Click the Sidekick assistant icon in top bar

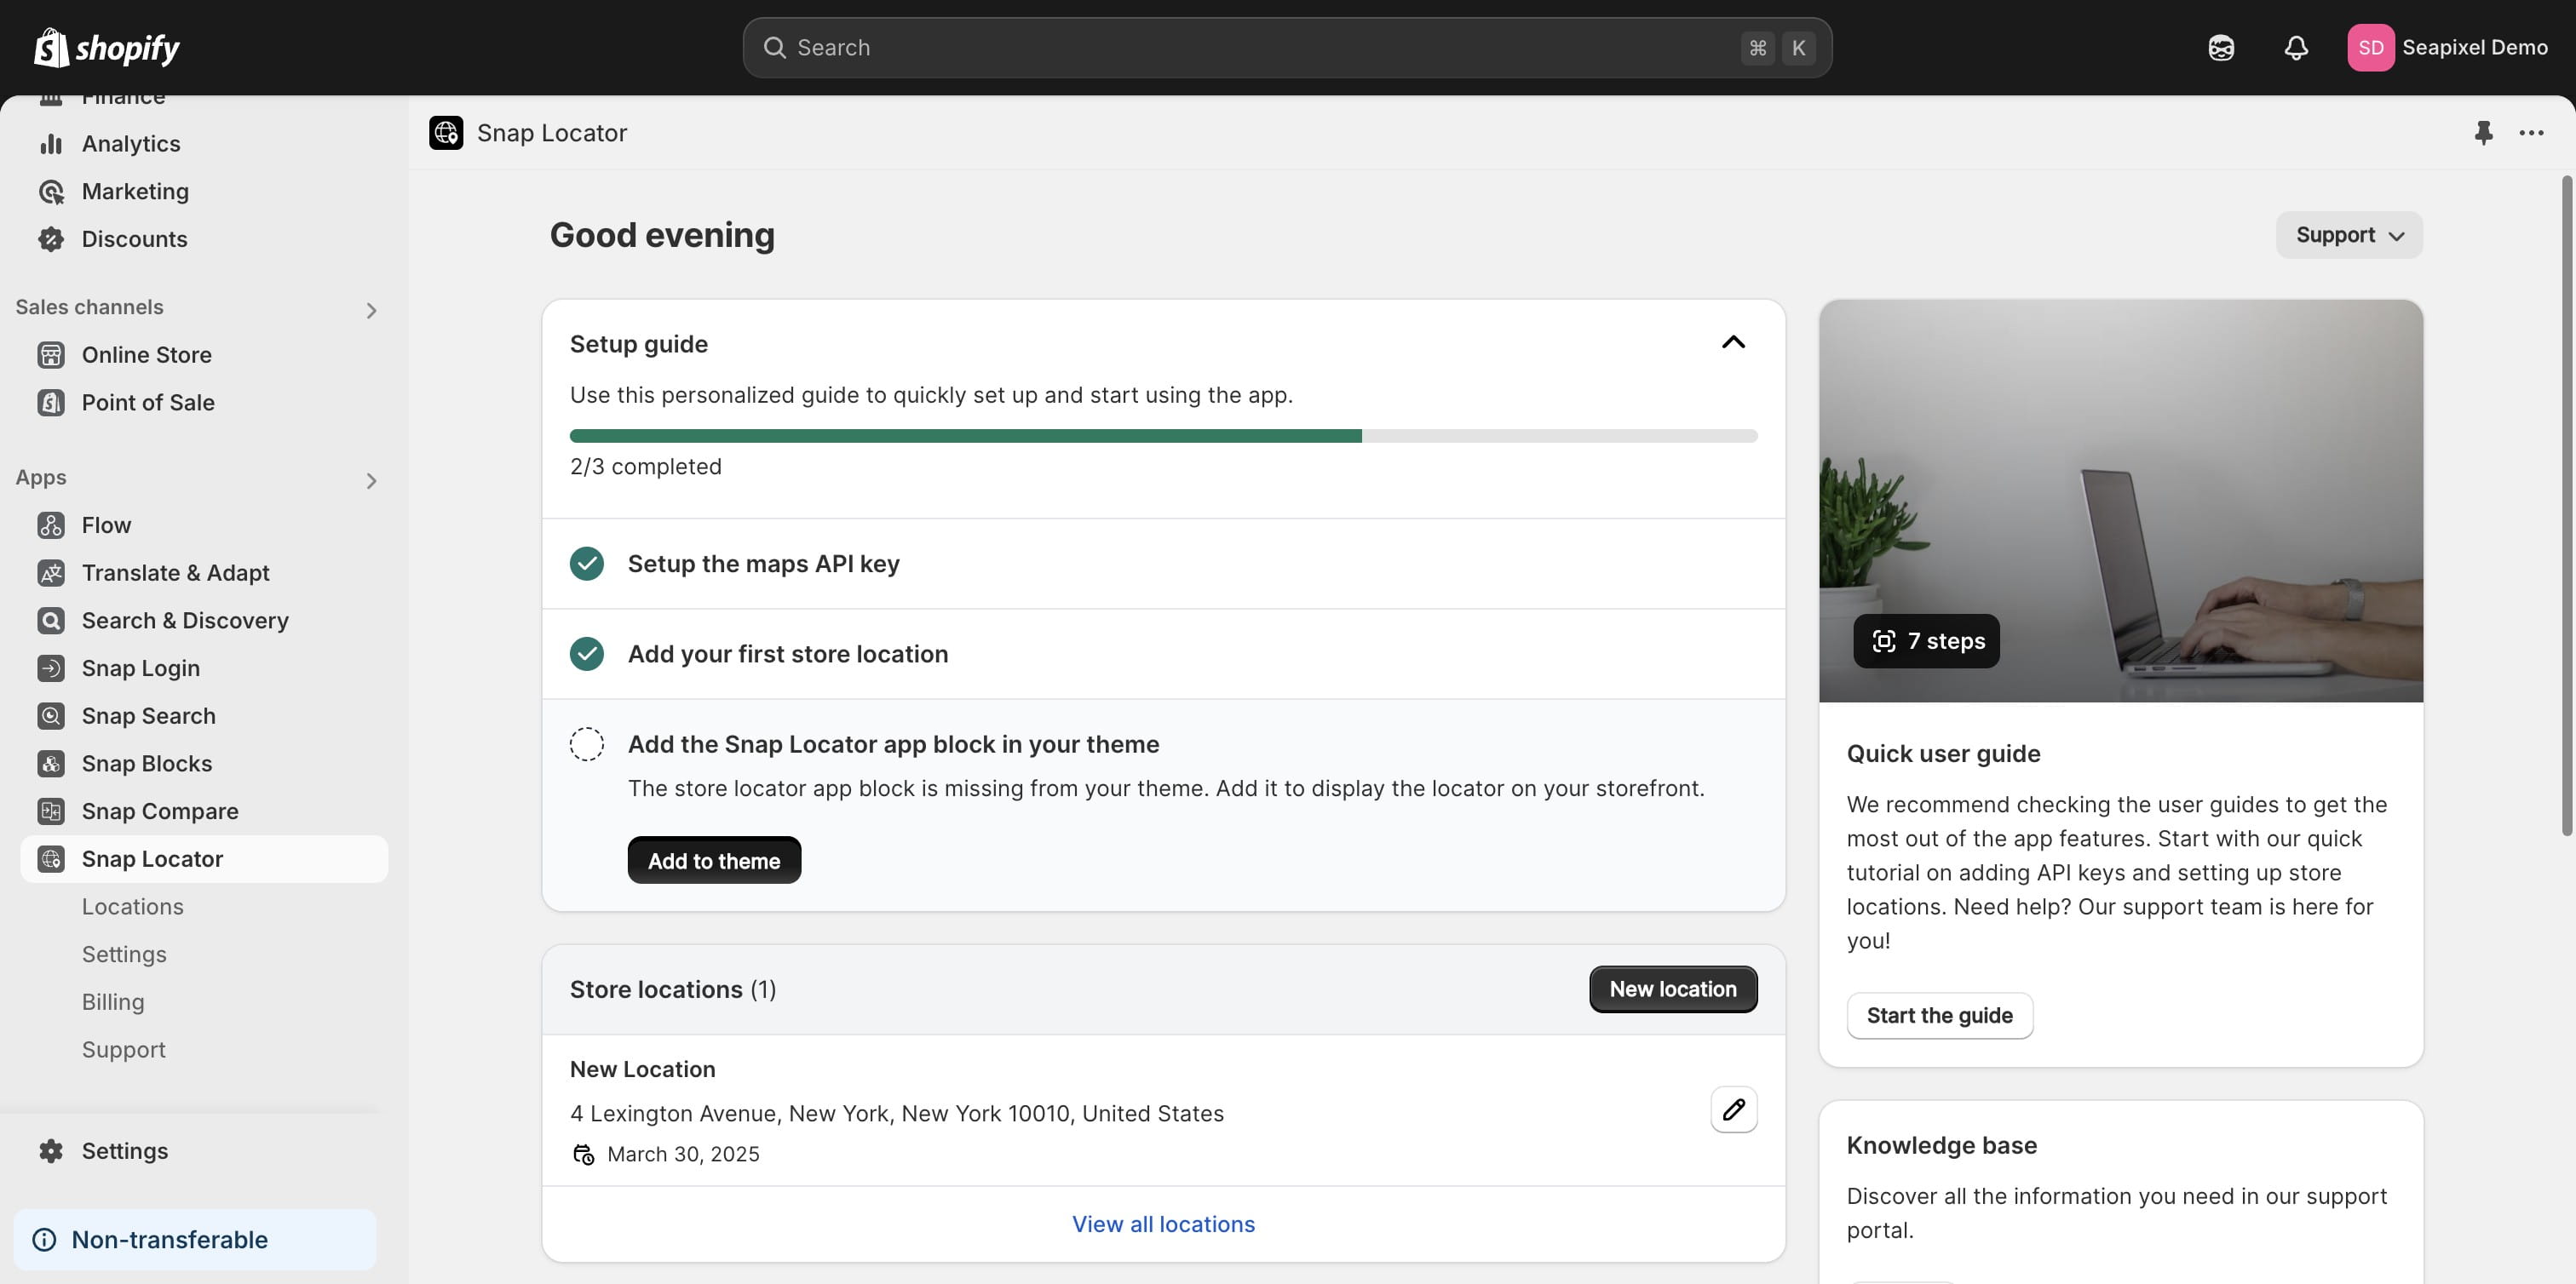point(2221,48)
